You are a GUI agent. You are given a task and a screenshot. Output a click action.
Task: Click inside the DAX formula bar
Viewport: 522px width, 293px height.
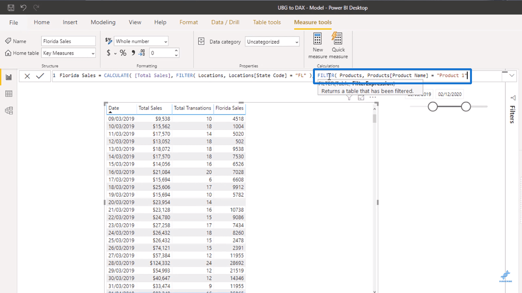click(x=277, y=76)
